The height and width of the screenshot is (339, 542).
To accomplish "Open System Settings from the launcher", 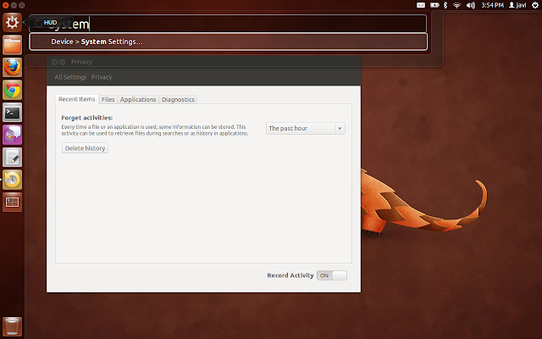I will tap(12, 22).
